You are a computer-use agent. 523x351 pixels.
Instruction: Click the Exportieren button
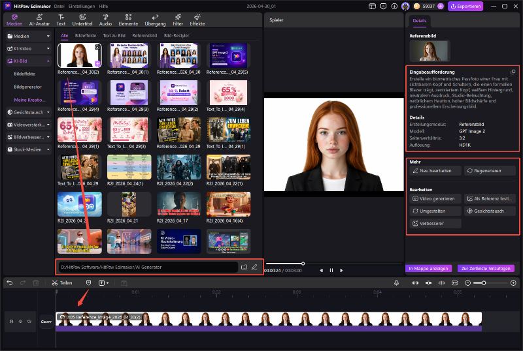(465, 7)
